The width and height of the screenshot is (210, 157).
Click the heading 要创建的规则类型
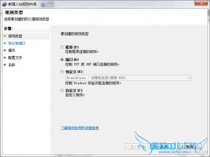coord(75,34)
